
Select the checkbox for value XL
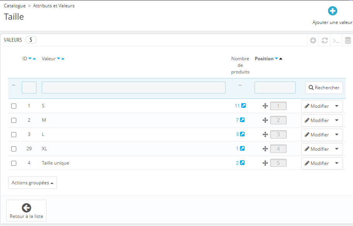coord(14,149)
